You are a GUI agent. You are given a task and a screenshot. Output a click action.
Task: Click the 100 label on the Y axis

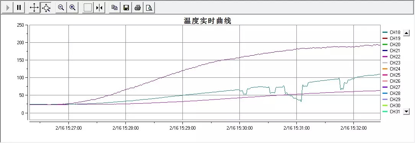tap(20, 78)
